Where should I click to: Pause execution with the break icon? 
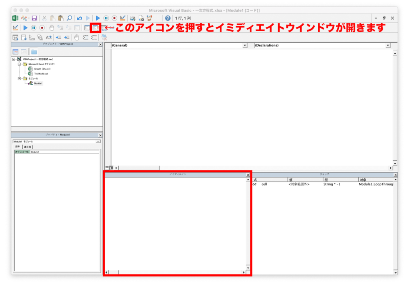(x=107, y=18)
